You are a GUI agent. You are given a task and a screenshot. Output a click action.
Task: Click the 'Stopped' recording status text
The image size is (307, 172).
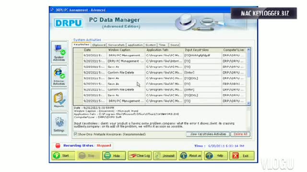[x=104, y=145]
